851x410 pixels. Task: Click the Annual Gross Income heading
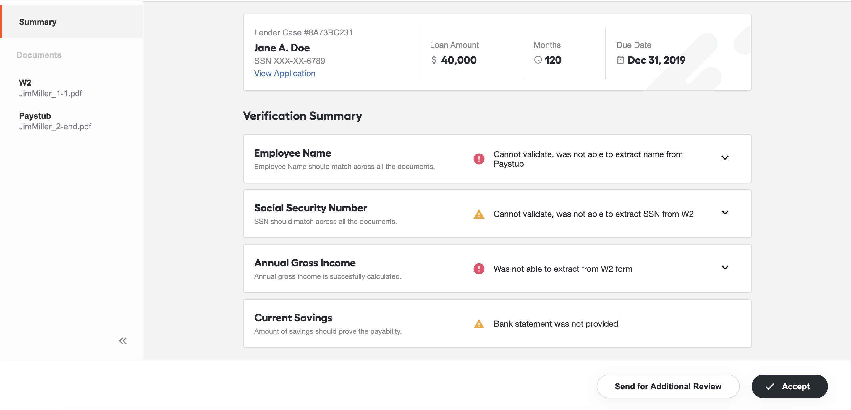pos(305,263)
